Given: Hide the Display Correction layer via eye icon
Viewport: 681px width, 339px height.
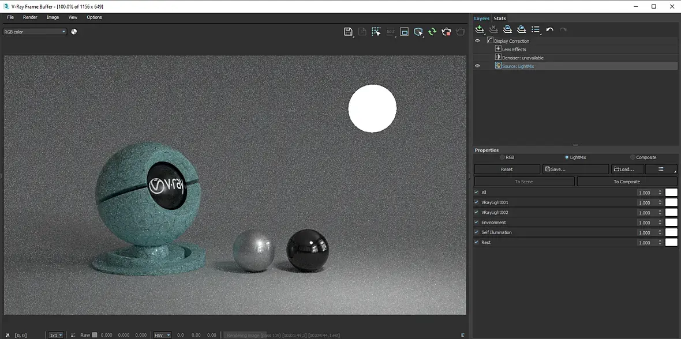Looking at the screenshot, I should (477, 41).
